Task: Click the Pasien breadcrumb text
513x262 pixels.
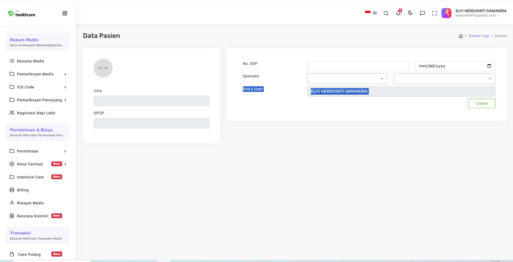Action: click(x=501, y=36)
